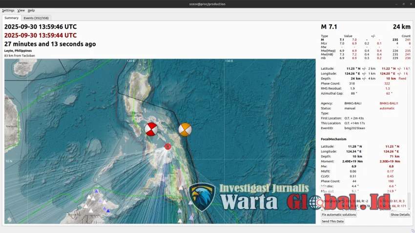Switch to the Events (352/358) tab

35,18
